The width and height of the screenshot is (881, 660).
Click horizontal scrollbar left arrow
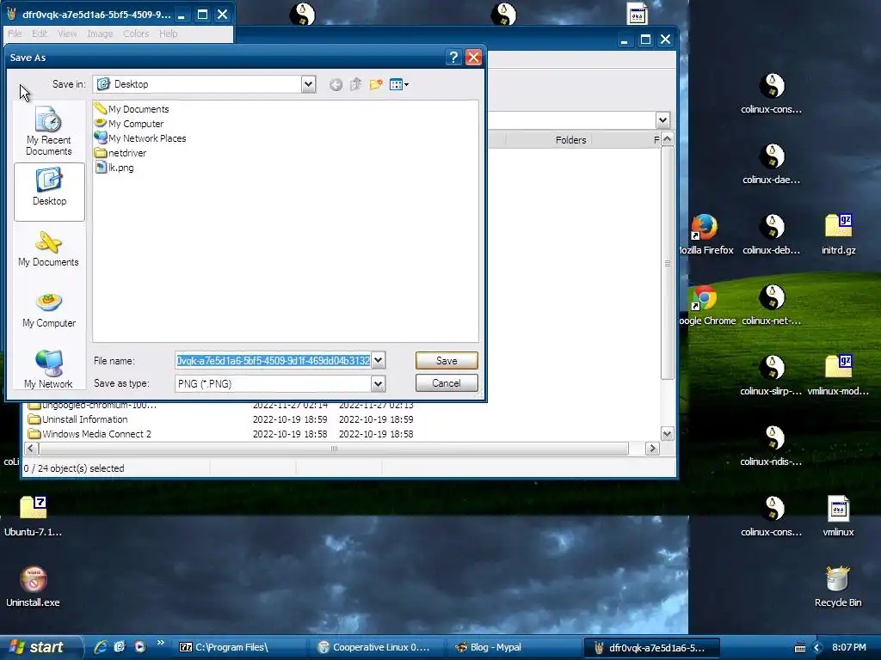[31, 448]
